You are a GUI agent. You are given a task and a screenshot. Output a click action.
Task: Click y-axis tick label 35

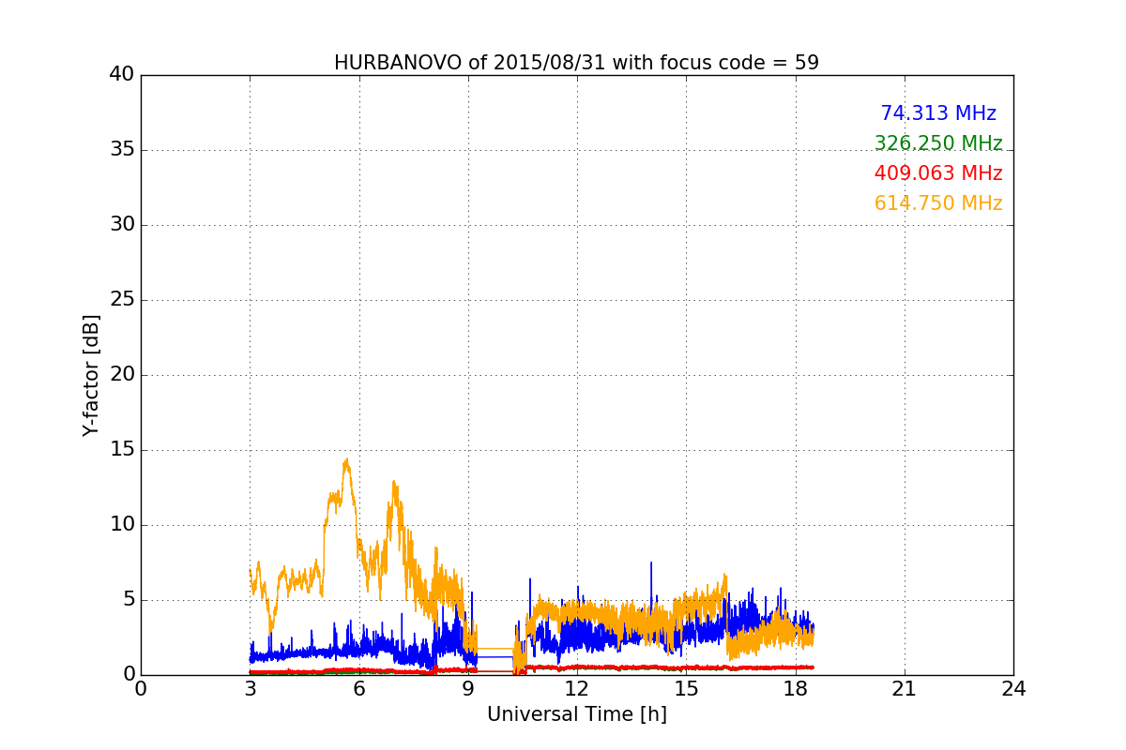click(122, 150)
